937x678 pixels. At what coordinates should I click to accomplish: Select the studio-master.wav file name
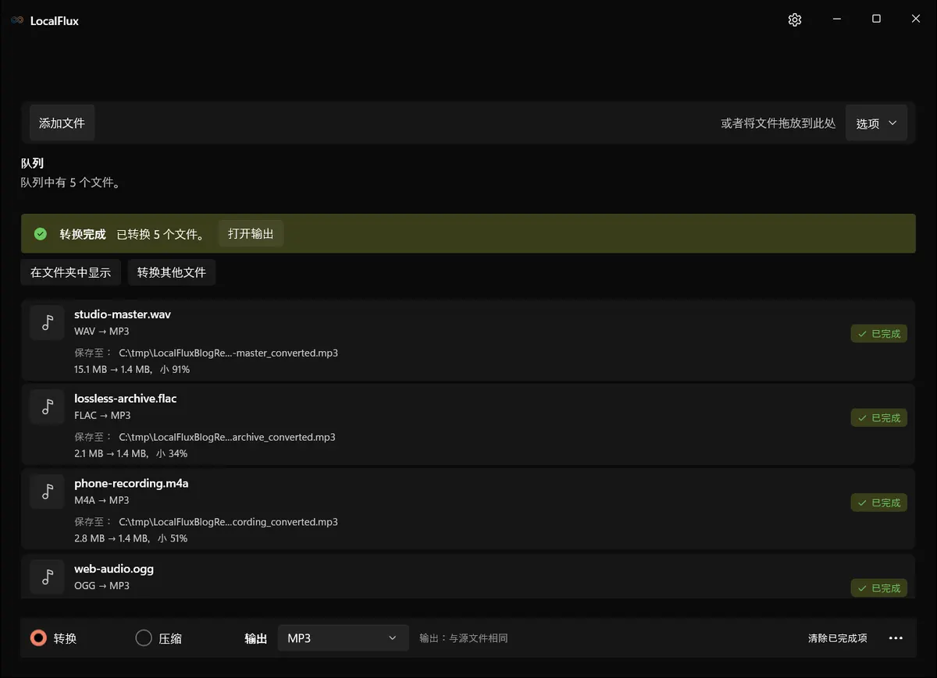coord(123,314)
